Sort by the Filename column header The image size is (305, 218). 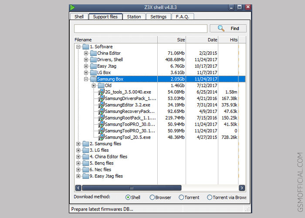click(116, 40)
